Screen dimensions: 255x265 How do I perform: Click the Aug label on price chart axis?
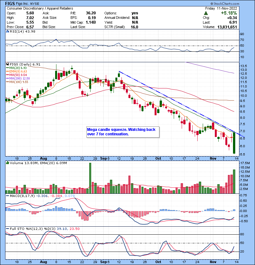[x=43, y=159]
